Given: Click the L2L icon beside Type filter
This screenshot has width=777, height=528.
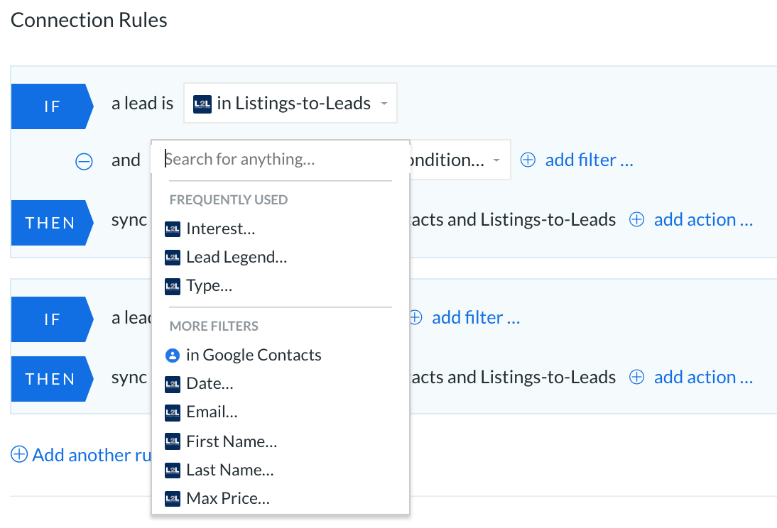Looking at the screenshot, I should click(173, 286).
